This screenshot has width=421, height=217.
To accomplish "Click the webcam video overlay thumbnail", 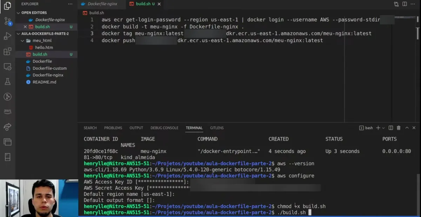I will (39, 198).
